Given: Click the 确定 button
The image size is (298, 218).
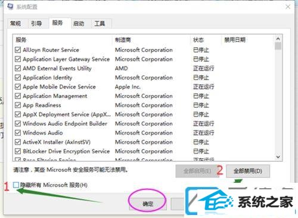Looking at the screenshot, I should point(148,204).
